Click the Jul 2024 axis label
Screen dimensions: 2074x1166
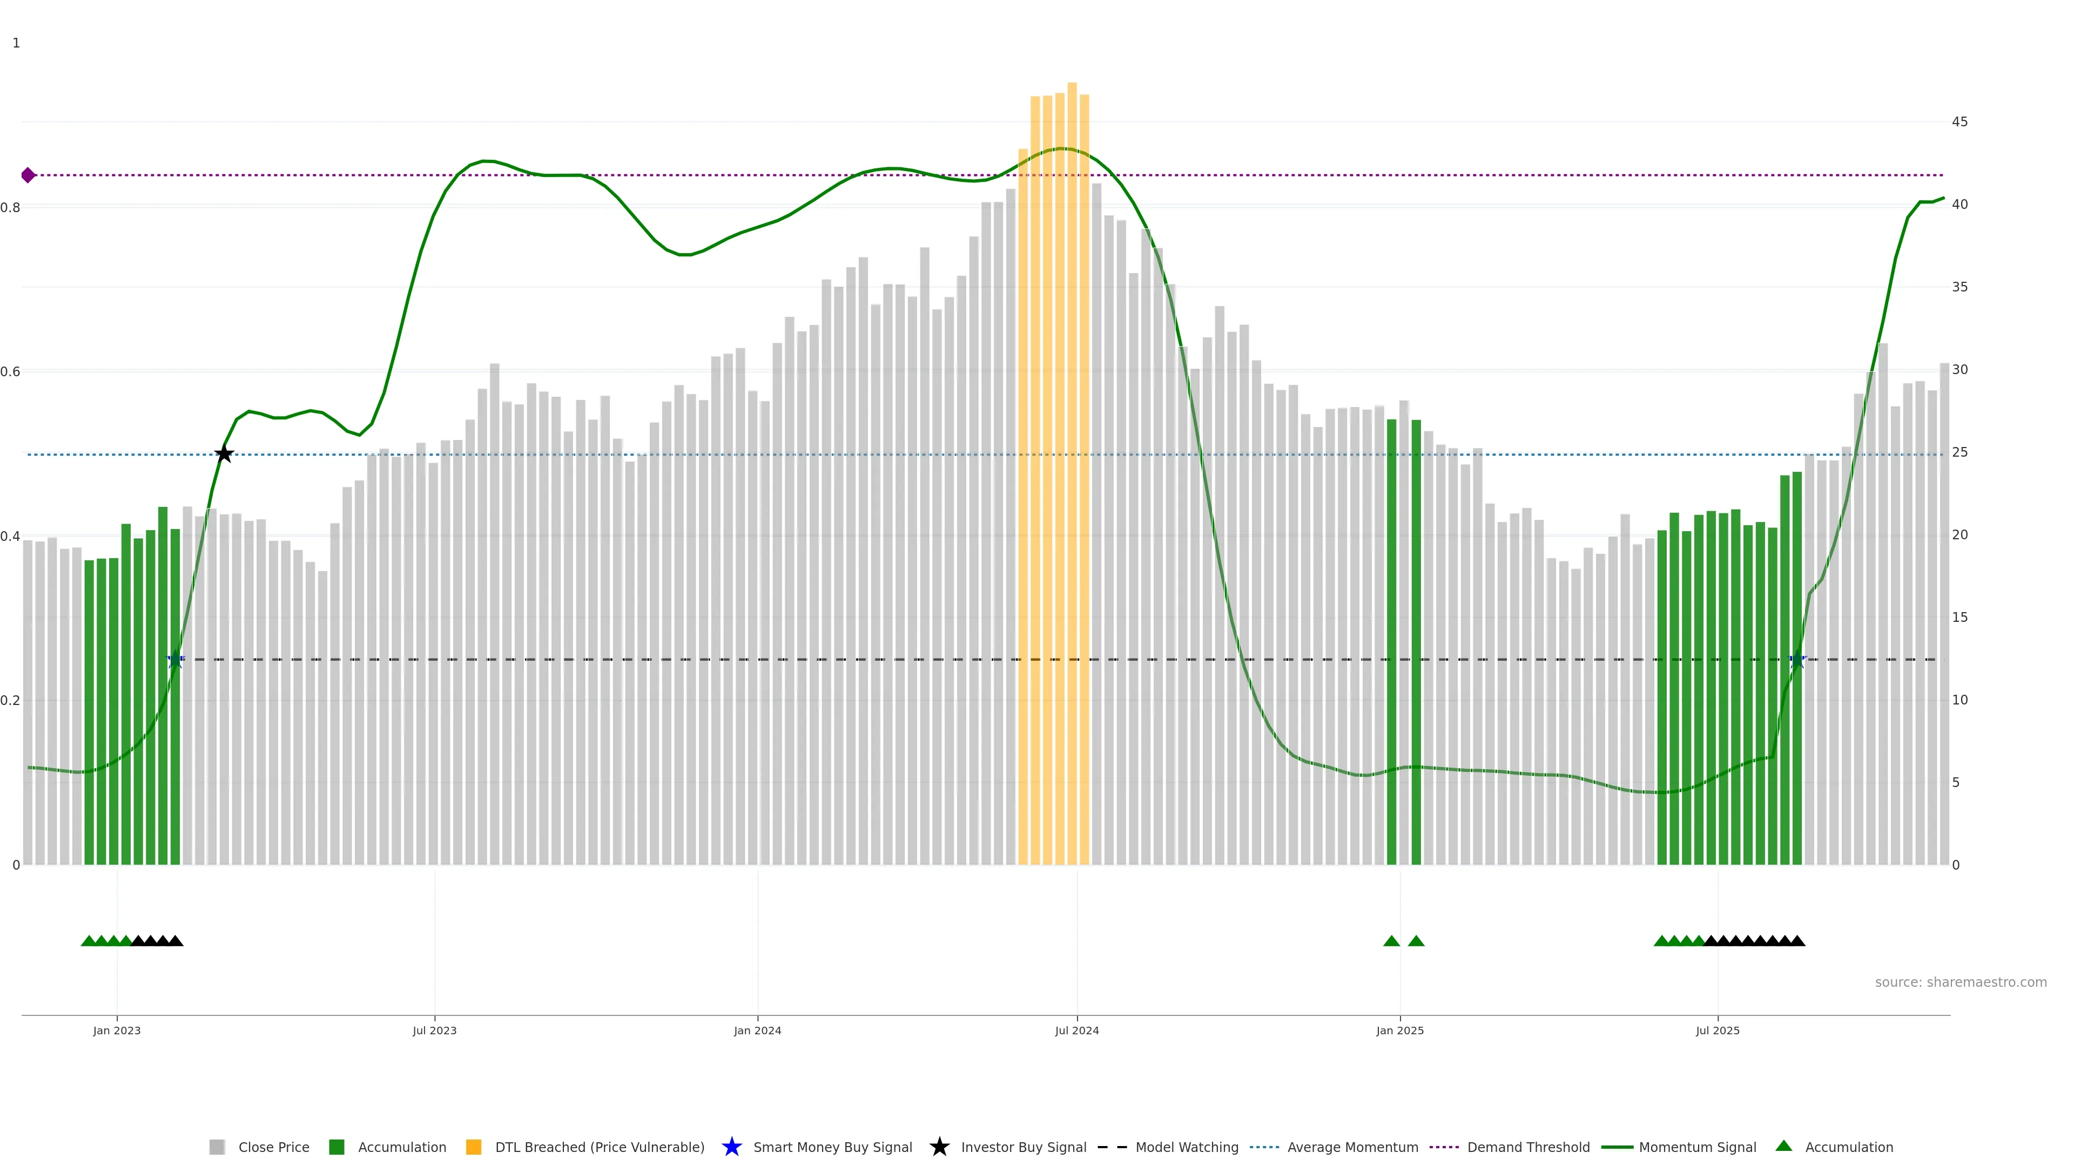[1076, 1030]
